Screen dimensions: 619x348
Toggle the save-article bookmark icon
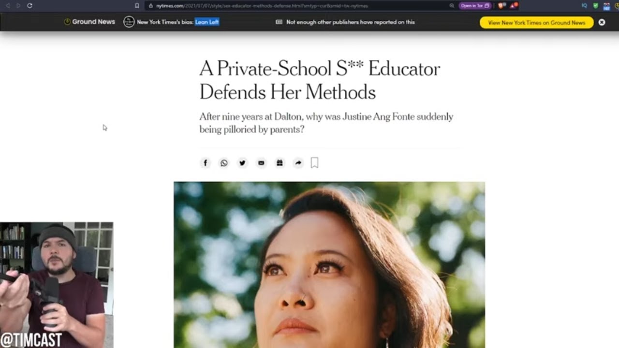(x=314, y=163)
